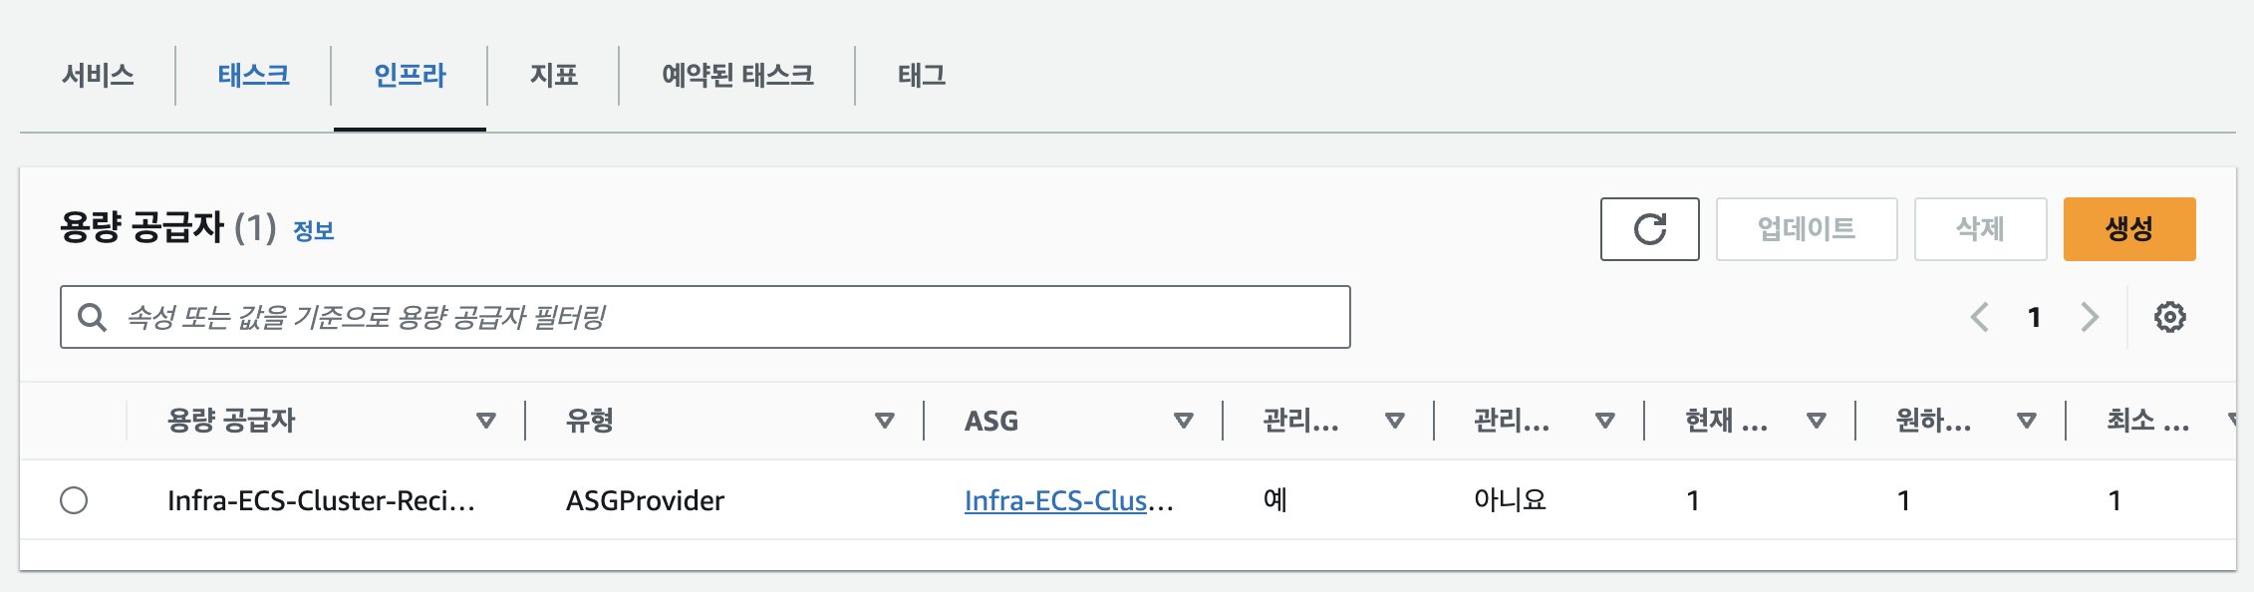
Task: Open the 원하 column sort dropdown
Action: coord(2026,421)
